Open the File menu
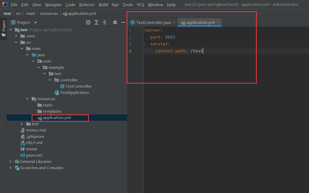Image resolution: width=309 pixels, height=193 pixels. pos(14,5)
